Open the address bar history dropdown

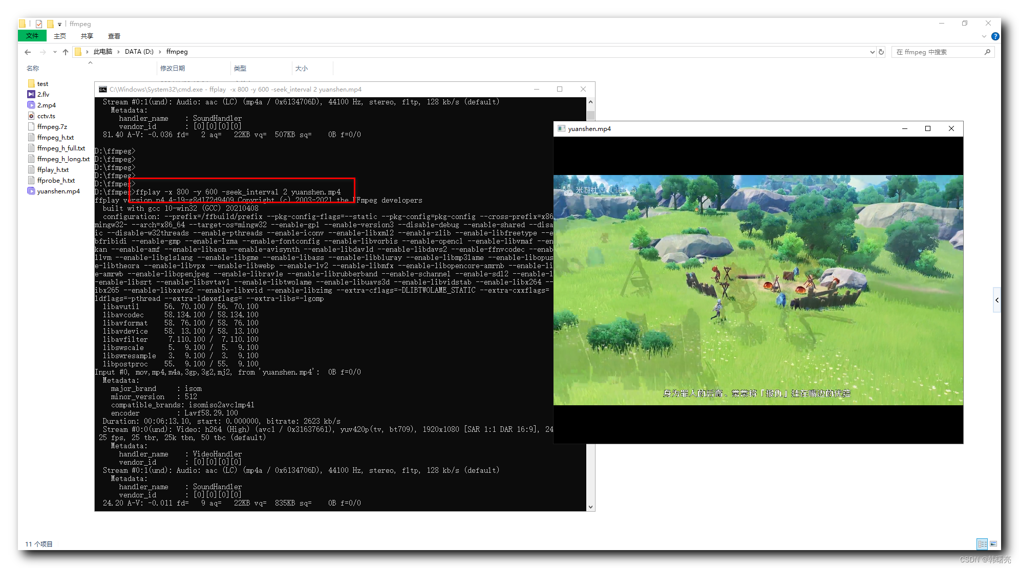tap(872, 52)
